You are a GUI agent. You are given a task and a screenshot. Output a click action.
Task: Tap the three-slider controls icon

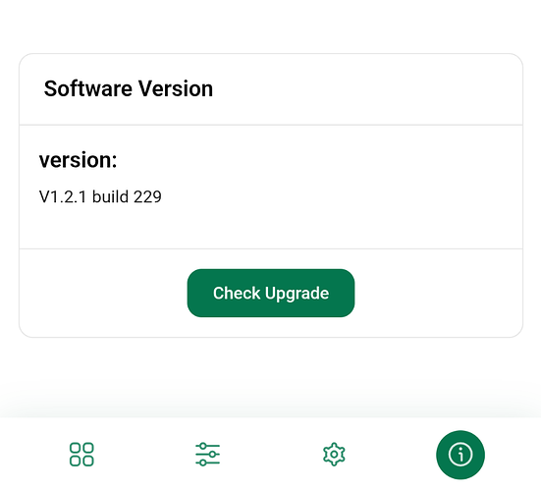point(207,455)
